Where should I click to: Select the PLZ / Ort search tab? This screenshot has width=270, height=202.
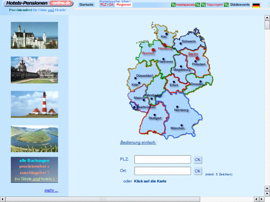[107, 5]
